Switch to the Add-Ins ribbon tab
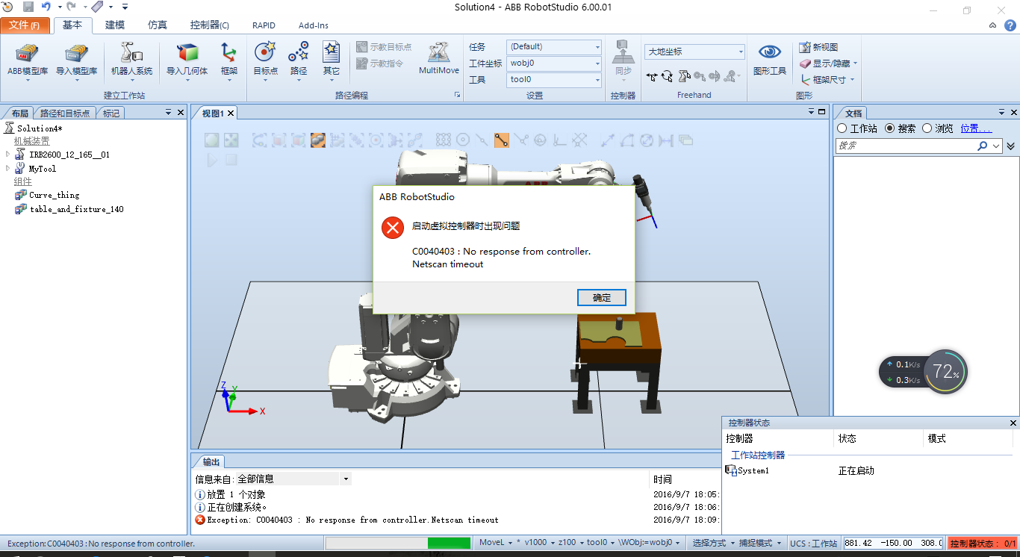 coord(314,25)
